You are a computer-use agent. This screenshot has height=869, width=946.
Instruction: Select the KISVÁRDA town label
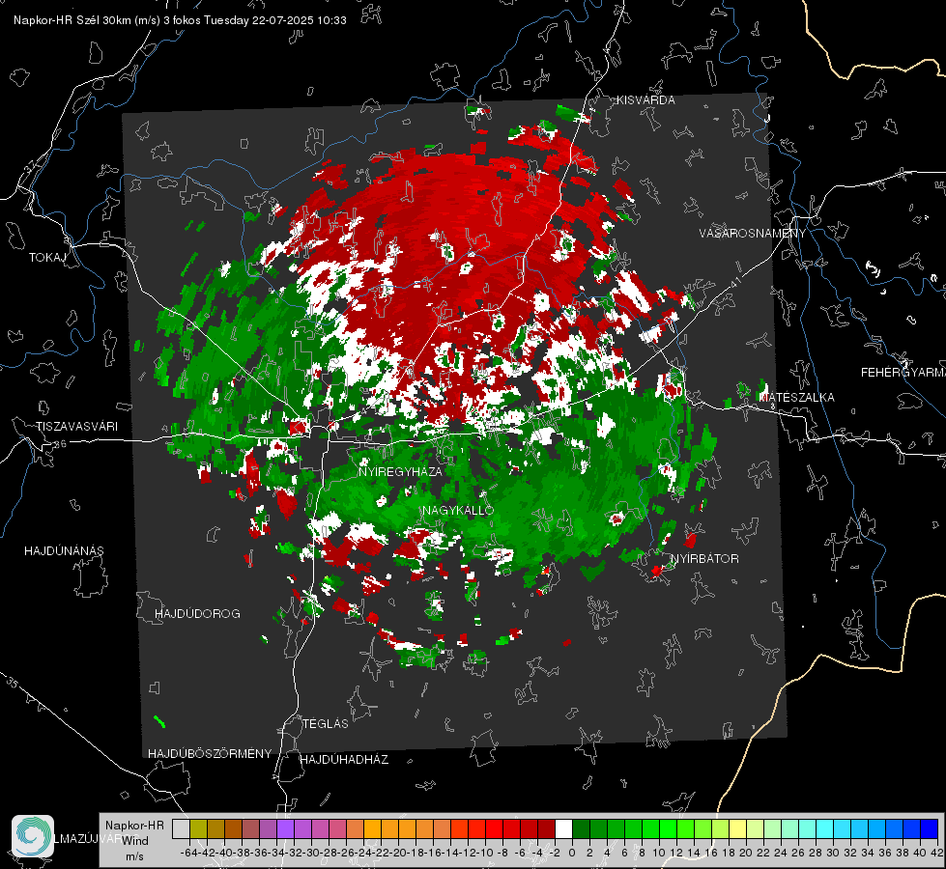pyautogui.click(x=645, y=100)
